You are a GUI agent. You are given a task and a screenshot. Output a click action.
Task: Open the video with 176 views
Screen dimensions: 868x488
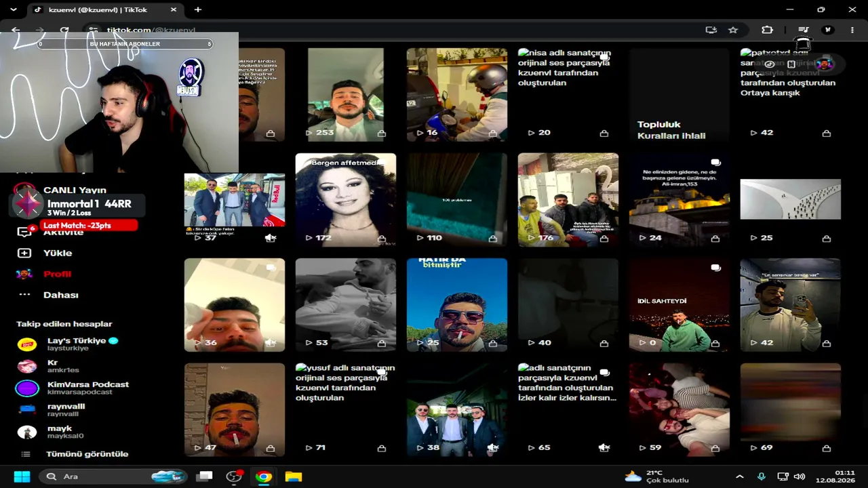568,200
